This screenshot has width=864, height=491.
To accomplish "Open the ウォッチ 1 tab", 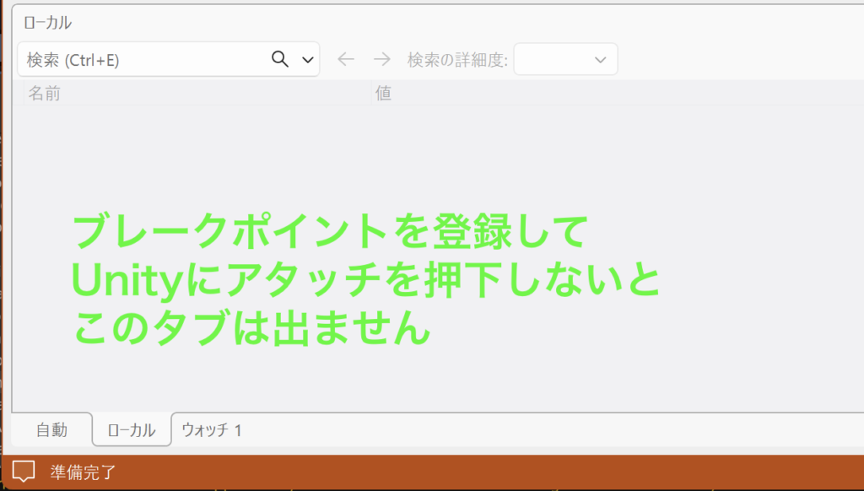I will [x=212, y=429].
